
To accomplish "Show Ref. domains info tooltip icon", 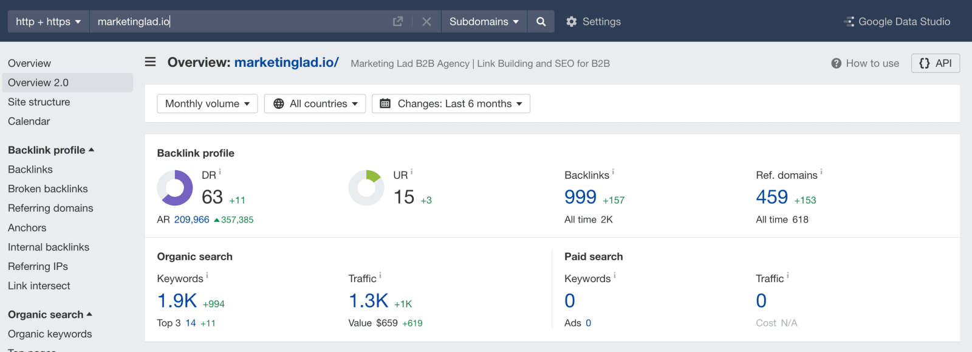I will (x=821, y=172).
